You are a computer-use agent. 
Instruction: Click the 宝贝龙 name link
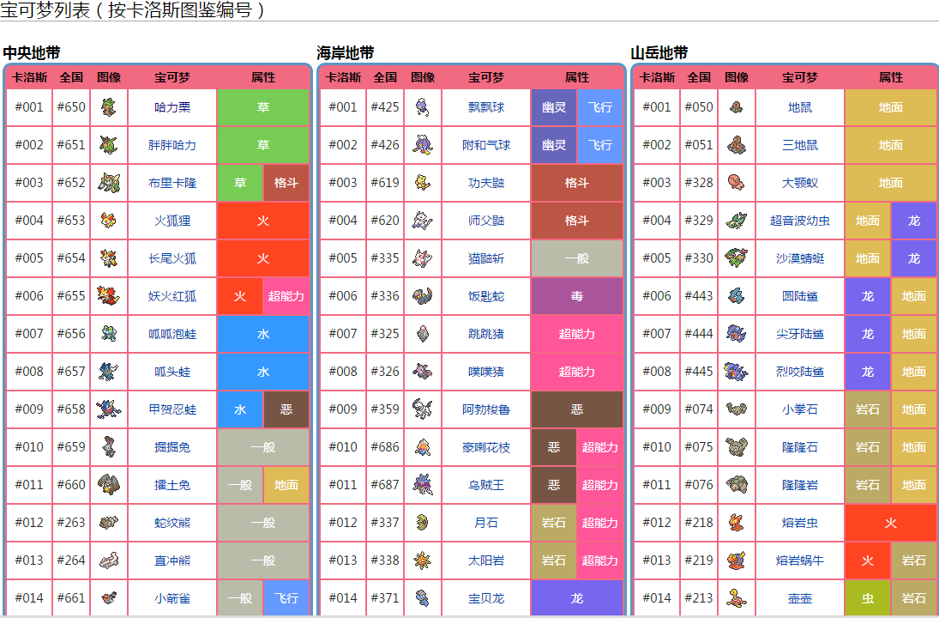486,598
